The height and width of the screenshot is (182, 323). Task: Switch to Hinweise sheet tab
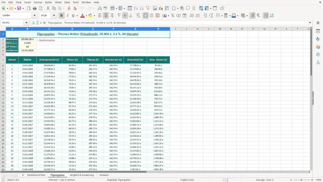pos(104,175)
